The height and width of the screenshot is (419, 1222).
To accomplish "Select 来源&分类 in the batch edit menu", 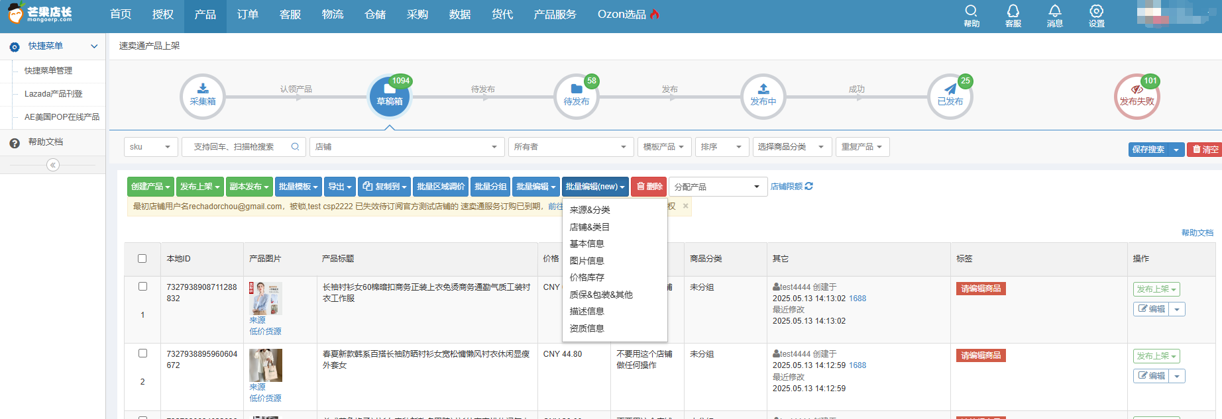I will click(590, 210).
